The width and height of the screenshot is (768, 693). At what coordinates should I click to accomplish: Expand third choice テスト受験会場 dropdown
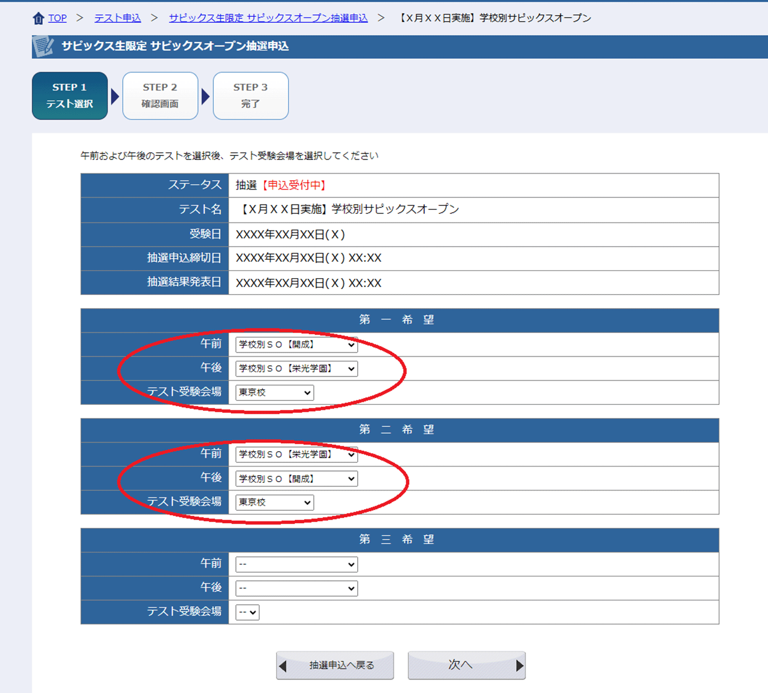(247, 612)
